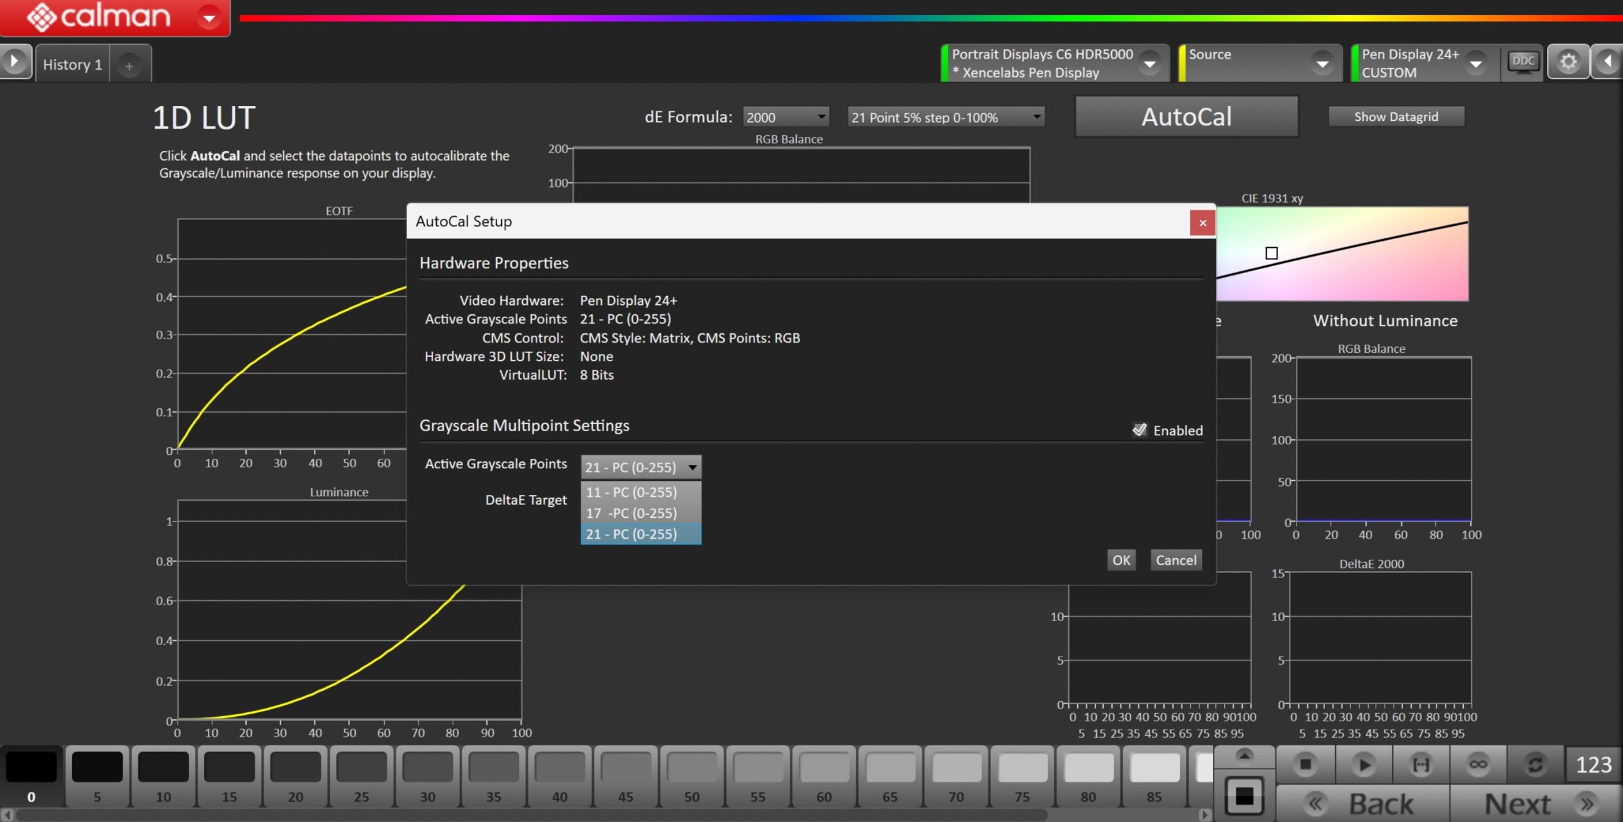Image resolution: width=1623 pixels, height=822 pixels.
Task: Click the single read bracket icon
Action: 1421,764
